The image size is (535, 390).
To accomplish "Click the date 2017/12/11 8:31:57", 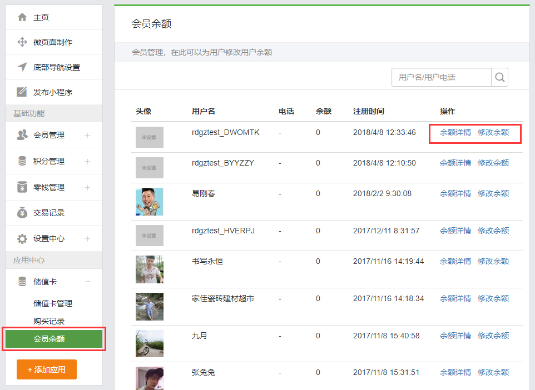I will (387, 231).
